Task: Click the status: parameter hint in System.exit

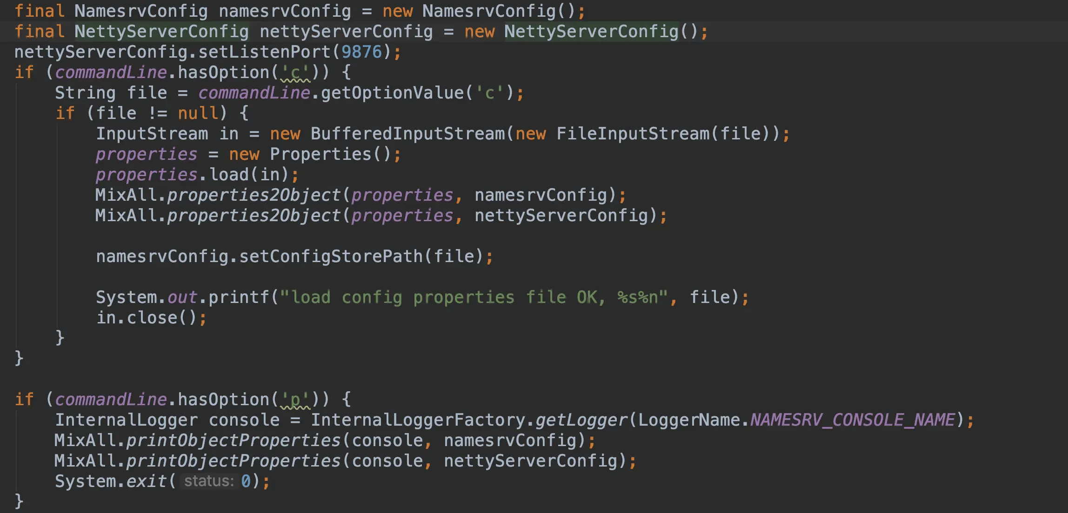Action: tap(209, 481)
